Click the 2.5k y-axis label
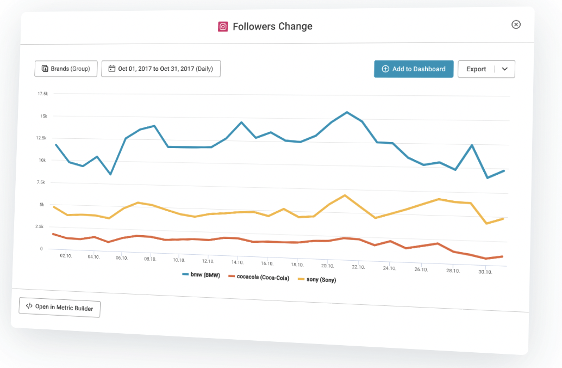Screen dimensions: 562x368 point(40,226)
